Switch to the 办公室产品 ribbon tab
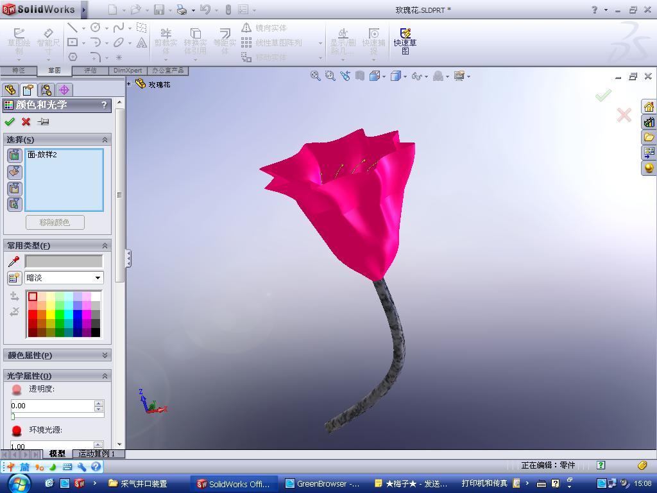The width and height of the screenshot is (657, 493). (167, 71)
